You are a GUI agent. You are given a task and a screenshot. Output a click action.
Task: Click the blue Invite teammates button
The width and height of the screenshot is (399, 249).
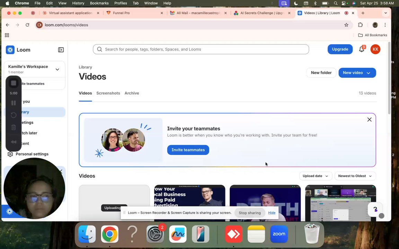coord(188,150)
